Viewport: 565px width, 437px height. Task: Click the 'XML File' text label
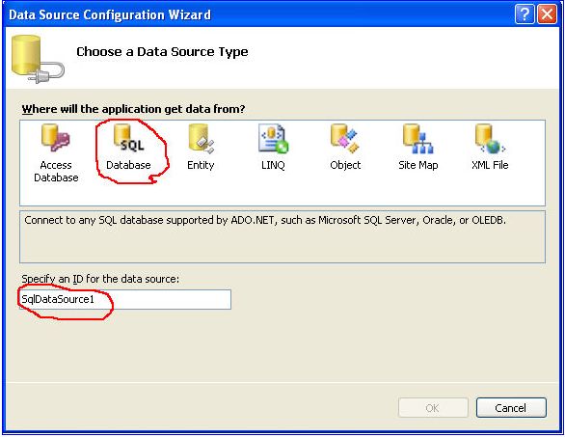point(490,165)
